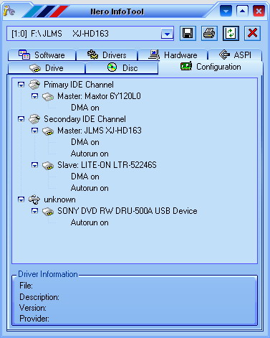
Task: Click the title bar up-arrow button
Action: [x=242, y=11]
